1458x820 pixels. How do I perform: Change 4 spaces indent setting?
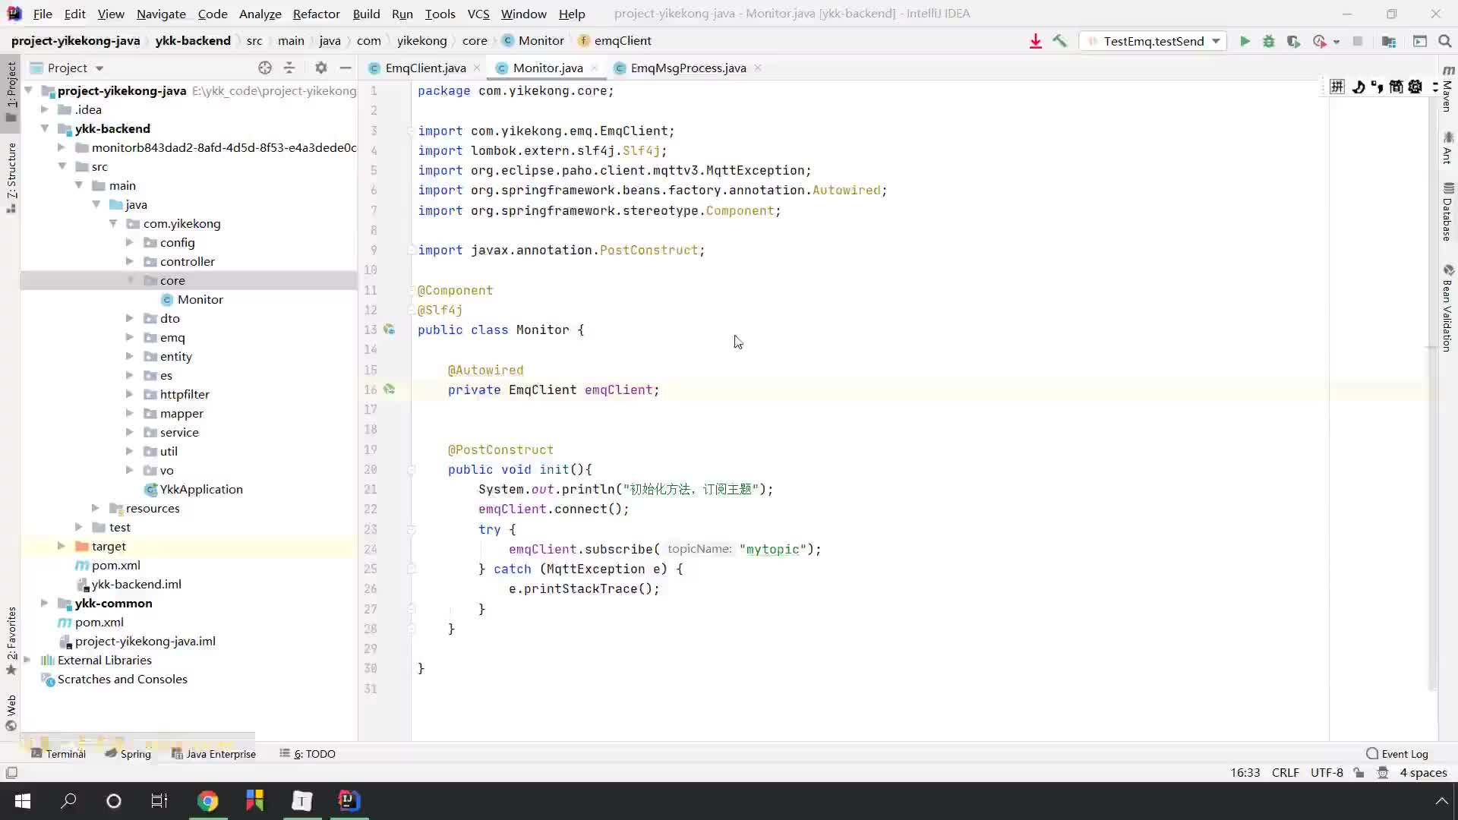1423,773
